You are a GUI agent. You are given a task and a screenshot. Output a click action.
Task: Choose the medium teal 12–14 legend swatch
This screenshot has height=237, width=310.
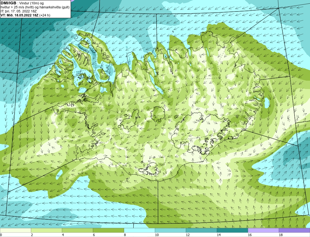click(x=201, y=230)
